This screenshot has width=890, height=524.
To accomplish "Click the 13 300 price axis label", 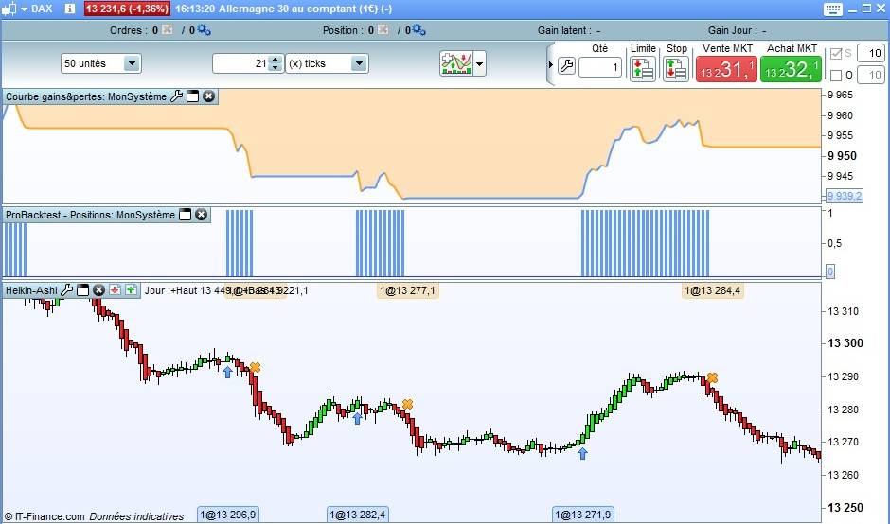I will pyautogui.click(x=845, y=342).
